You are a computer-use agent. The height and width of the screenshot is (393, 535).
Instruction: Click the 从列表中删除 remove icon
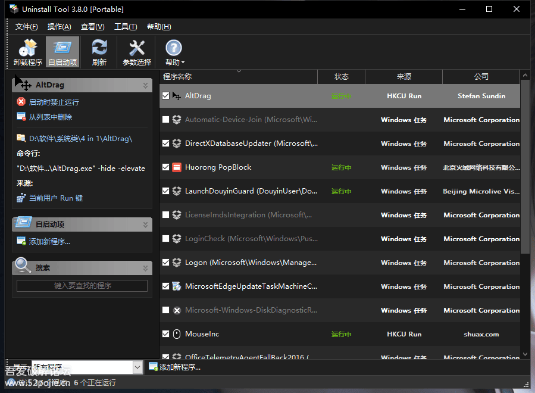coord(21,117)
